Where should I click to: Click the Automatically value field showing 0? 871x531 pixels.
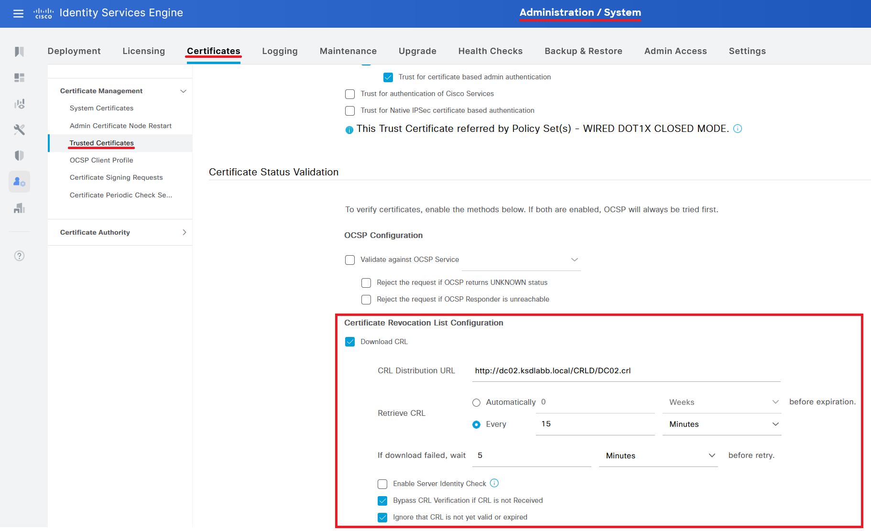point(596,402)
